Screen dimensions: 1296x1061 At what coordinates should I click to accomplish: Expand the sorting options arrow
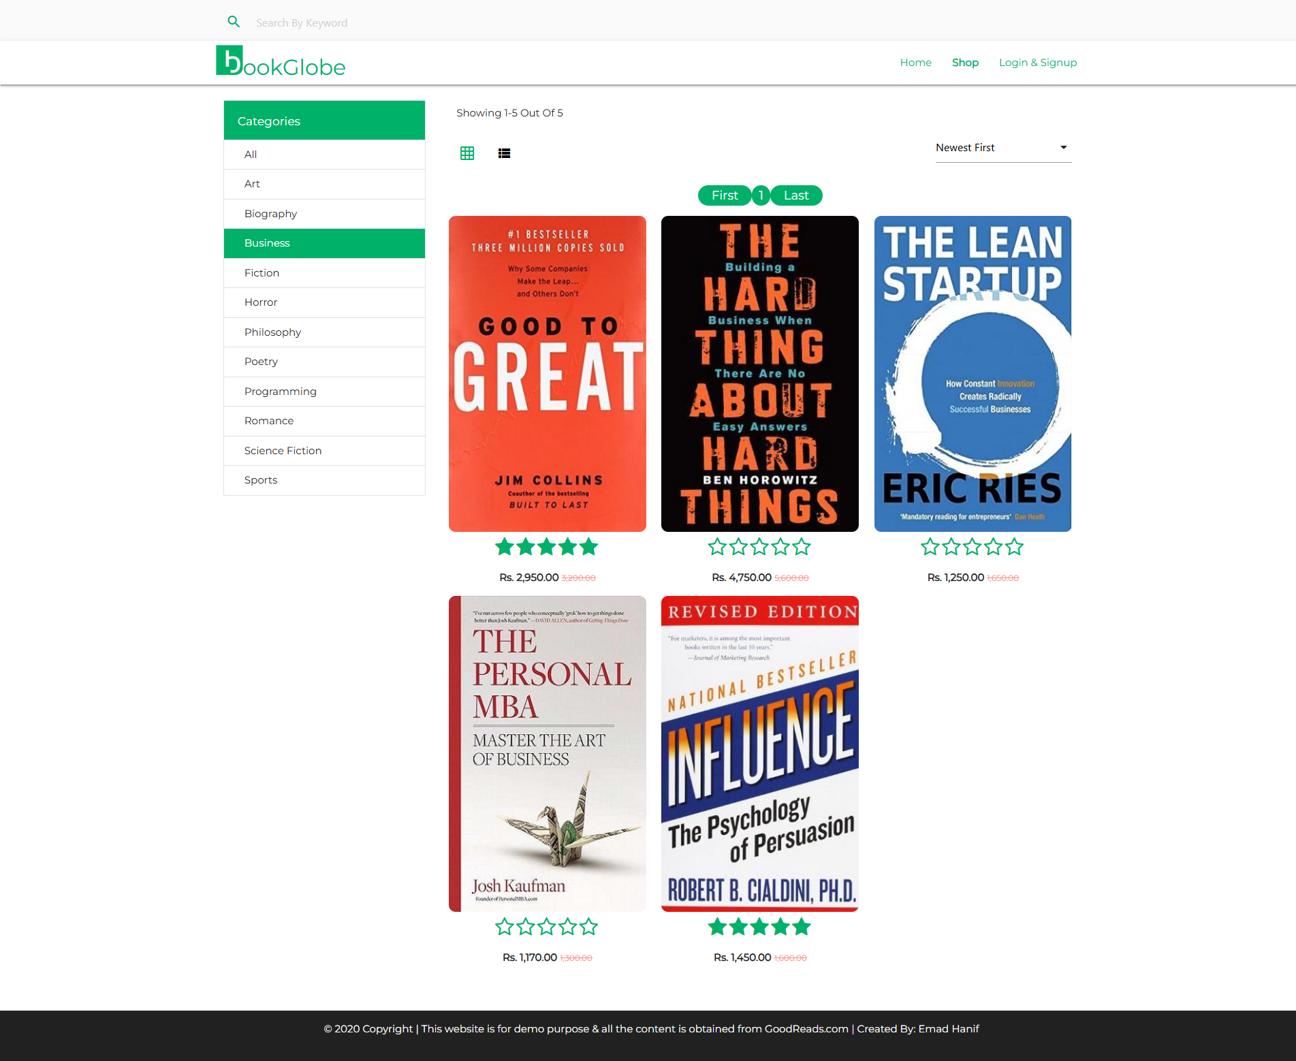pyautogui.click(x=1062, y=147)
